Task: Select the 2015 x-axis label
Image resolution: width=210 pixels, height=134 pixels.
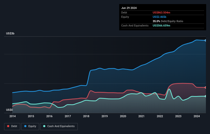Action: pos(31,116)
